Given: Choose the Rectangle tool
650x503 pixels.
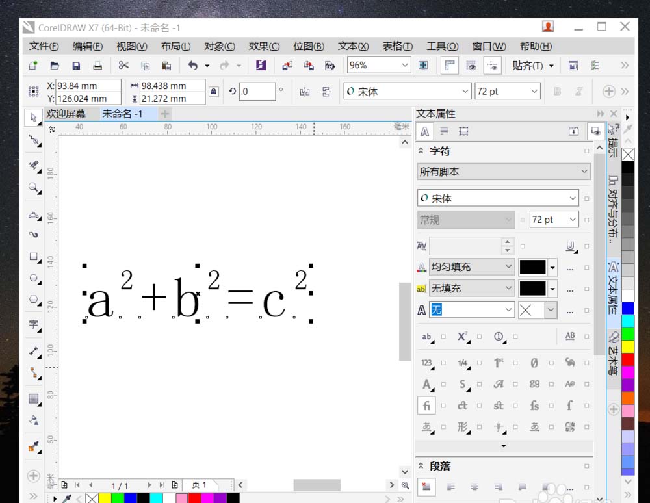Looking at the screenshot, I should pos(34,256).
